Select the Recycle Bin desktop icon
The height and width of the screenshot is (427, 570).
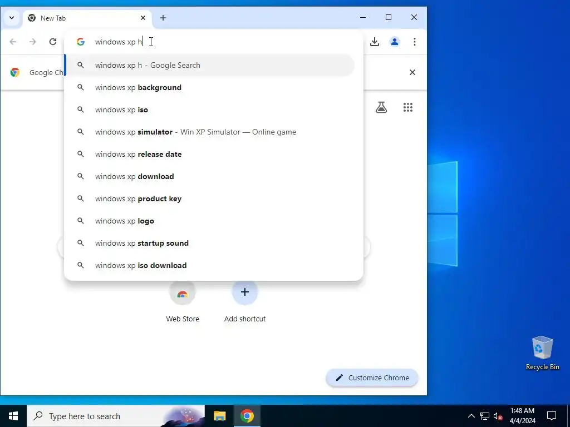(x=542, y=353)
